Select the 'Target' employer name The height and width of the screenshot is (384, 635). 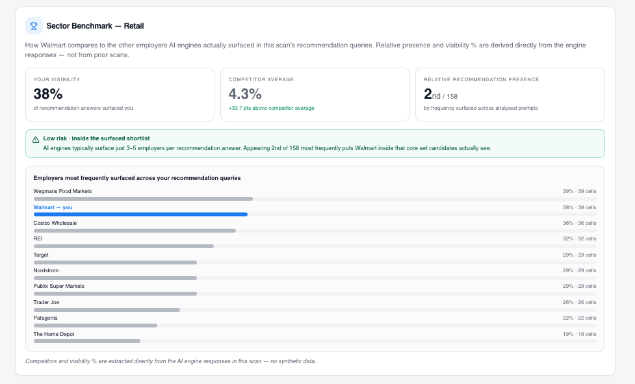point(41,255)
